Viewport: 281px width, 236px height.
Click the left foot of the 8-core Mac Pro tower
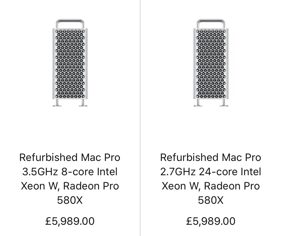pyautogui.click(x=57, y=103)
